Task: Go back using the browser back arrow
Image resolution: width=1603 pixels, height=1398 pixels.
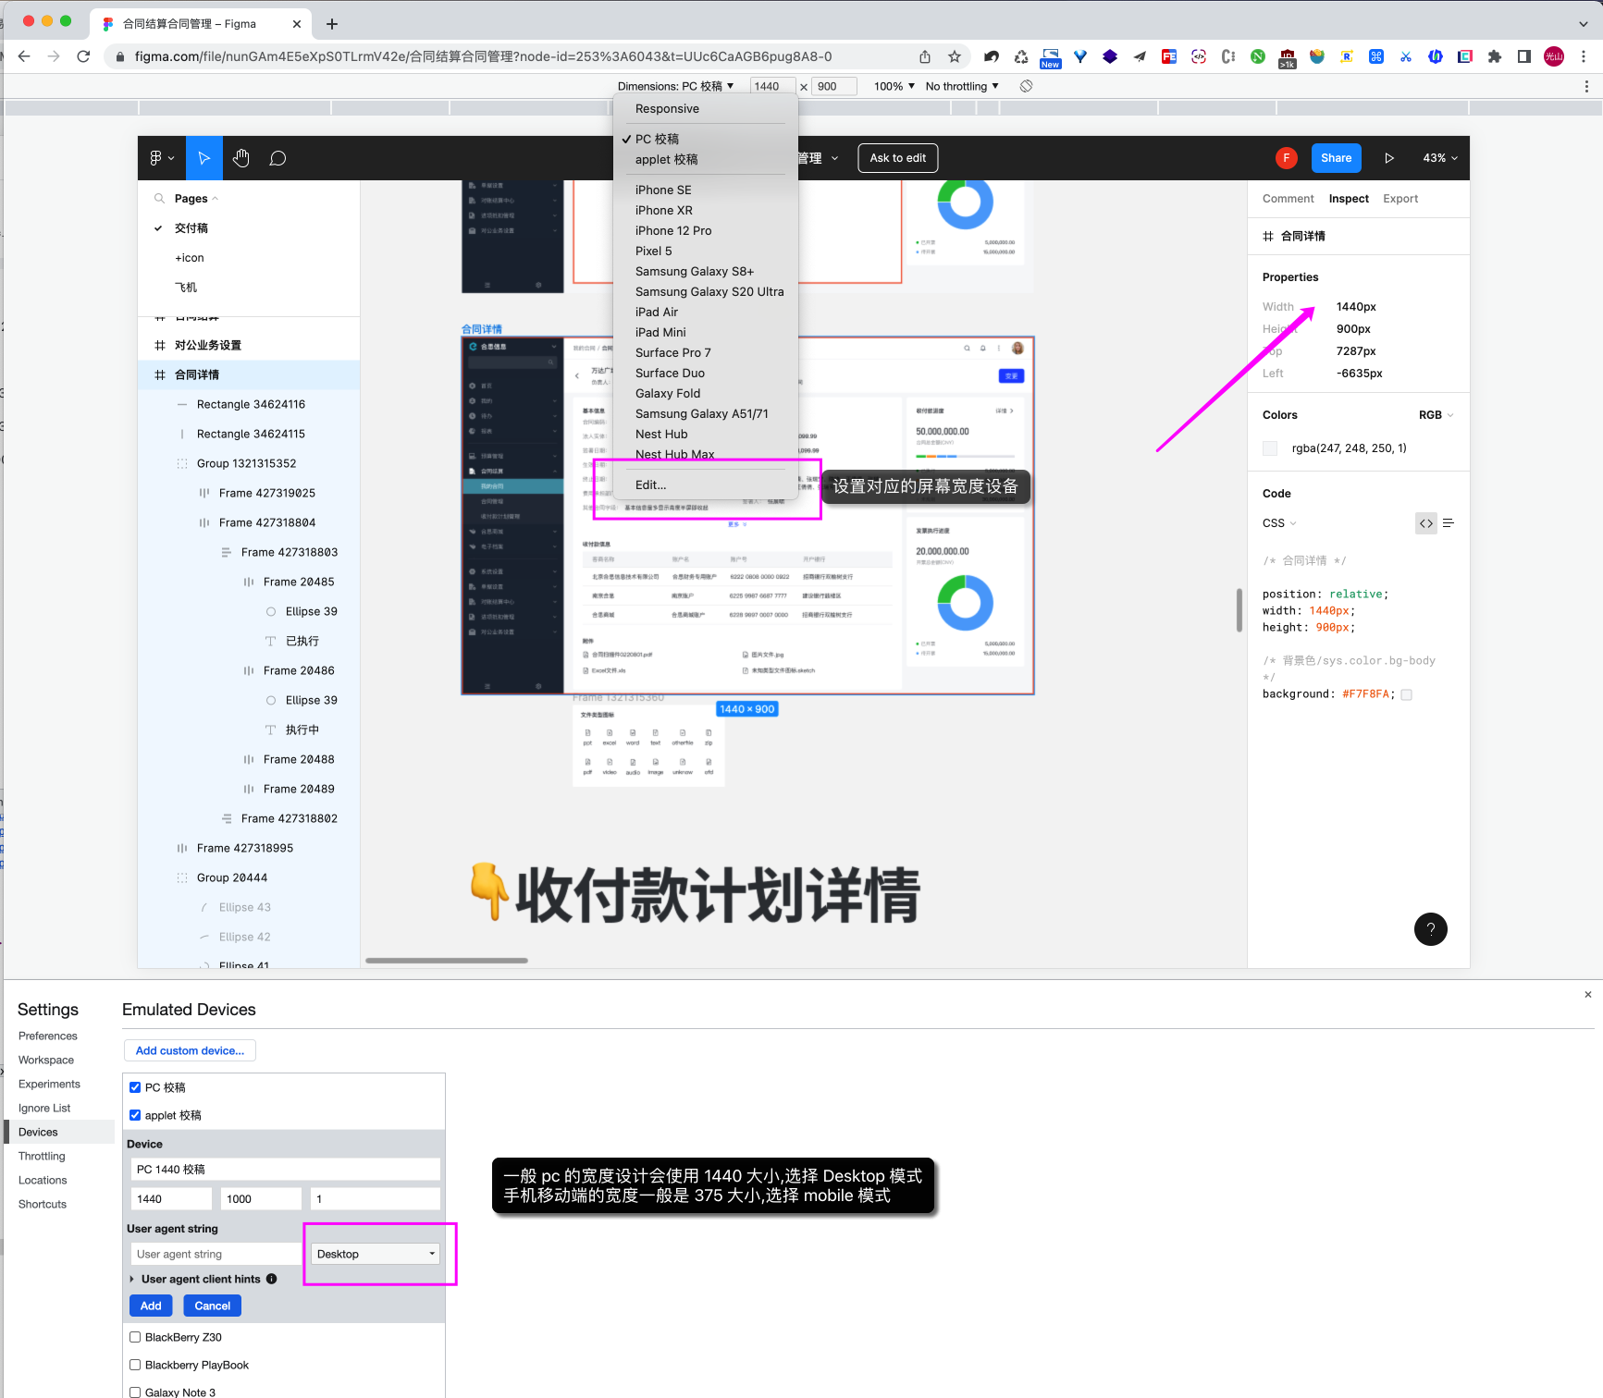Action: (24, 56)
